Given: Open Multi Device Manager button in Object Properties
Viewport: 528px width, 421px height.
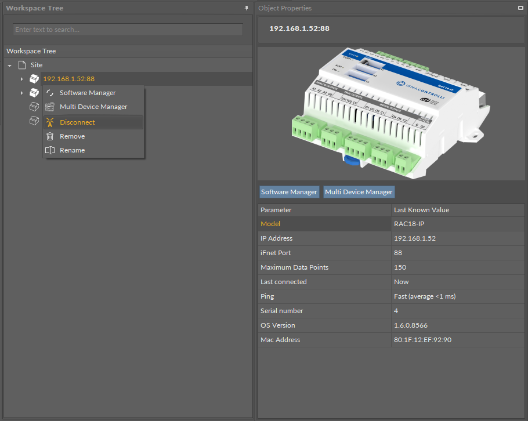Looking at the screenshot, I should [359, 192].
